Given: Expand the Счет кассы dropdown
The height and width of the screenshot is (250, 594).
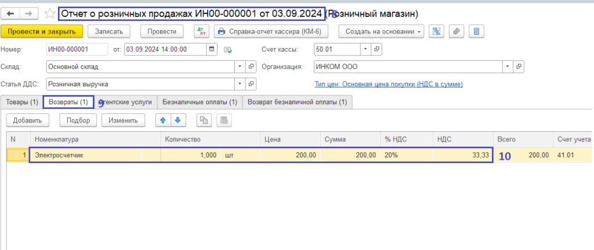Looking at the screenshot, I should 366,49.
